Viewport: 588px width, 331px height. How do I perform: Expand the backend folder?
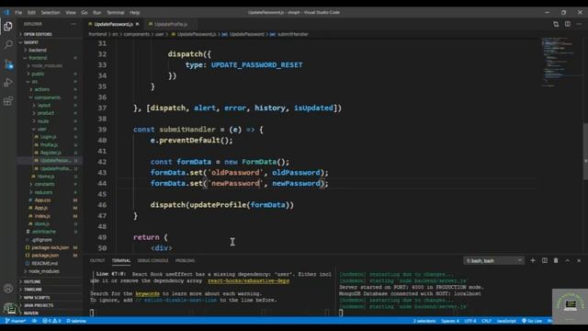[38, 50]
